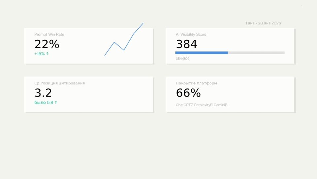The width and height of the screenshot is (317, 179).
Task: Click the 3.2 citation position value
Action: [x=43, y=93]
